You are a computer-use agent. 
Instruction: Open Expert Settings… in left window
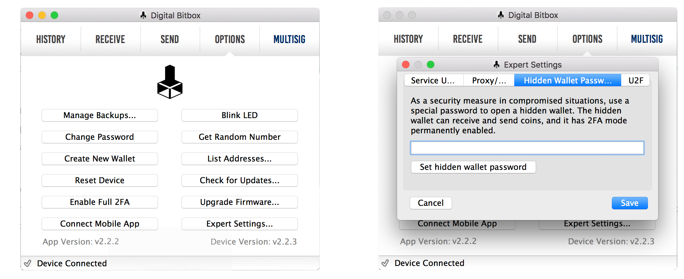tap(240, 224)
